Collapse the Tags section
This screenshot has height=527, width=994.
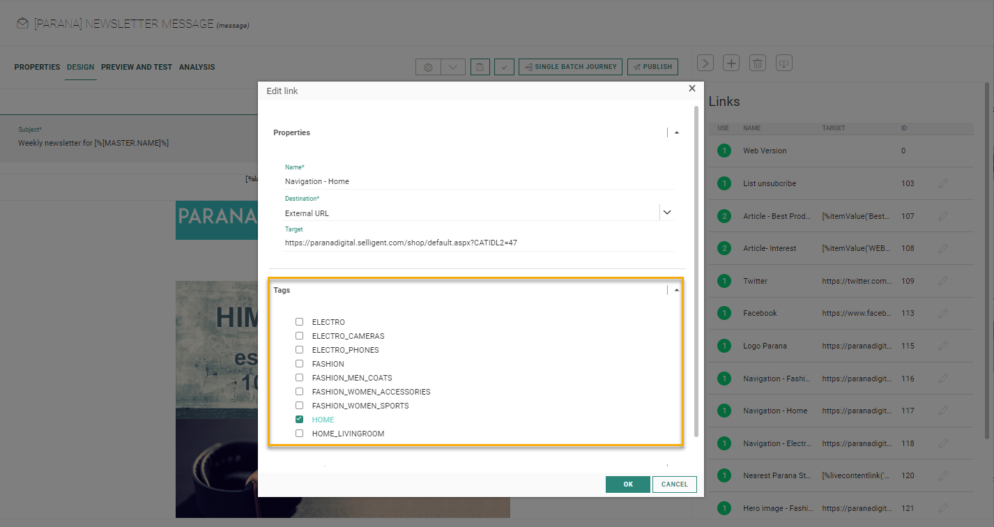click(x=676, y=290)
